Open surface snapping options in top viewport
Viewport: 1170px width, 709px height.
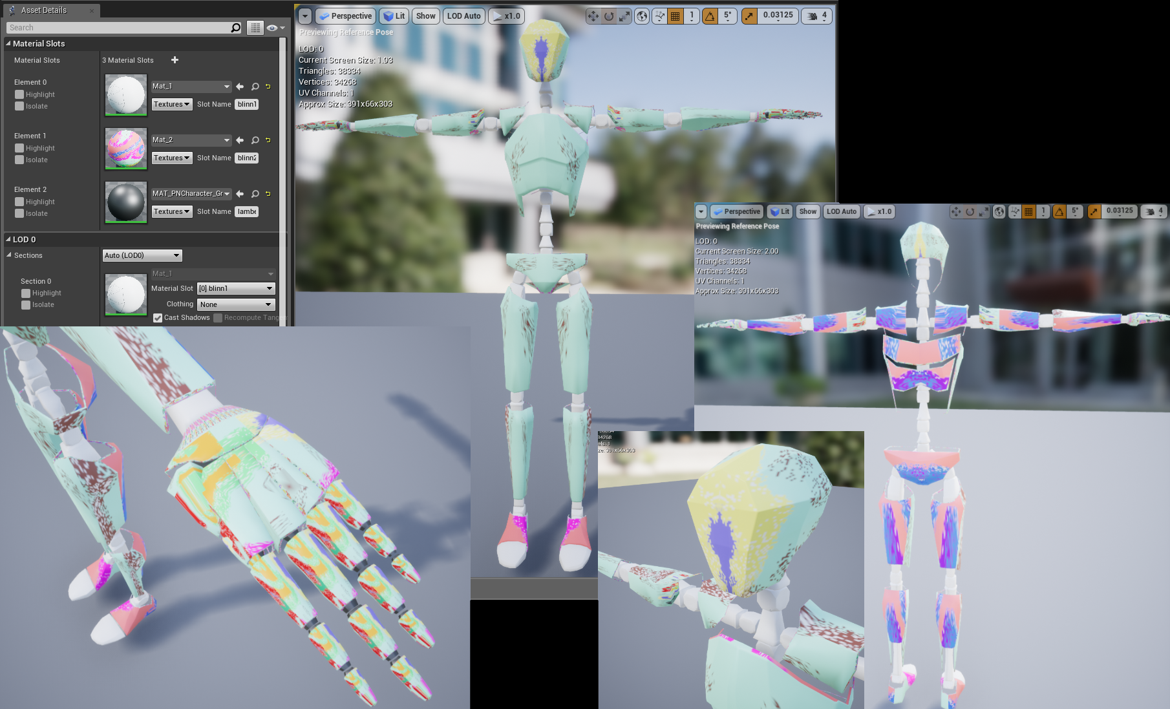659,16
